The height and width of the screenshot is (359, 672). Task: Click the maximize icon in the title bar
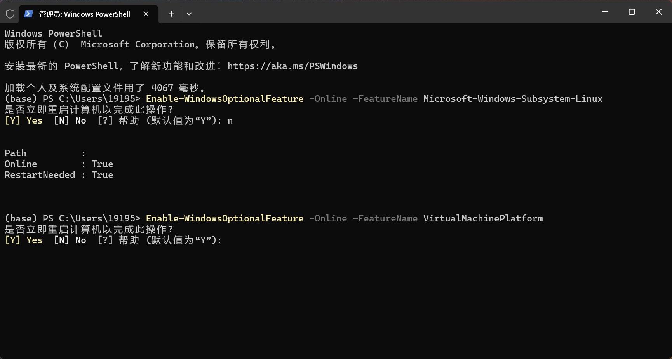pyautogui.click(x=631, y=12)
